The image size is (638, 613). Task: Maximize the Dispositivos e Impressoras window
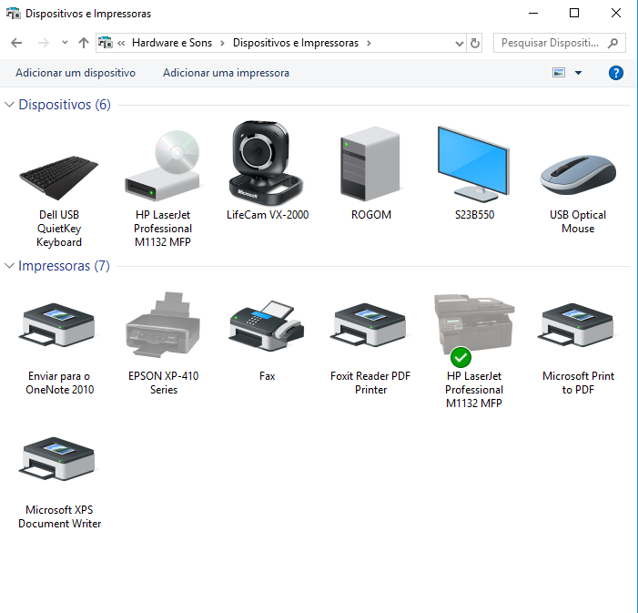pyautogui.click(x=574, y=13)
